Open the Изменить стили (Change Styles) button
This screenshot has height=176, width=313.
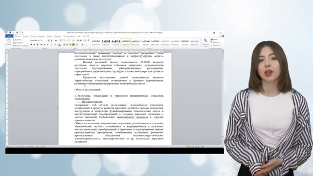[x=205, y=43]
